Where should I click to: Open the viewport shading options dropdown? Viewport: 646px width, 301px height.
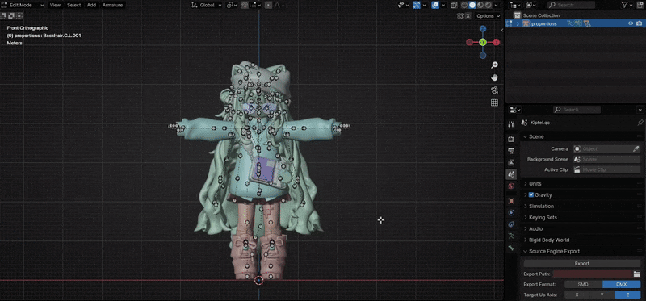point(496,5)
